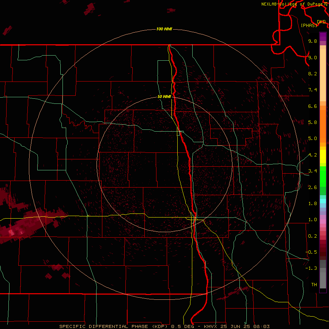Click the 1.8 scale label
The image size is (329, 329).
(x=313, y=204)
